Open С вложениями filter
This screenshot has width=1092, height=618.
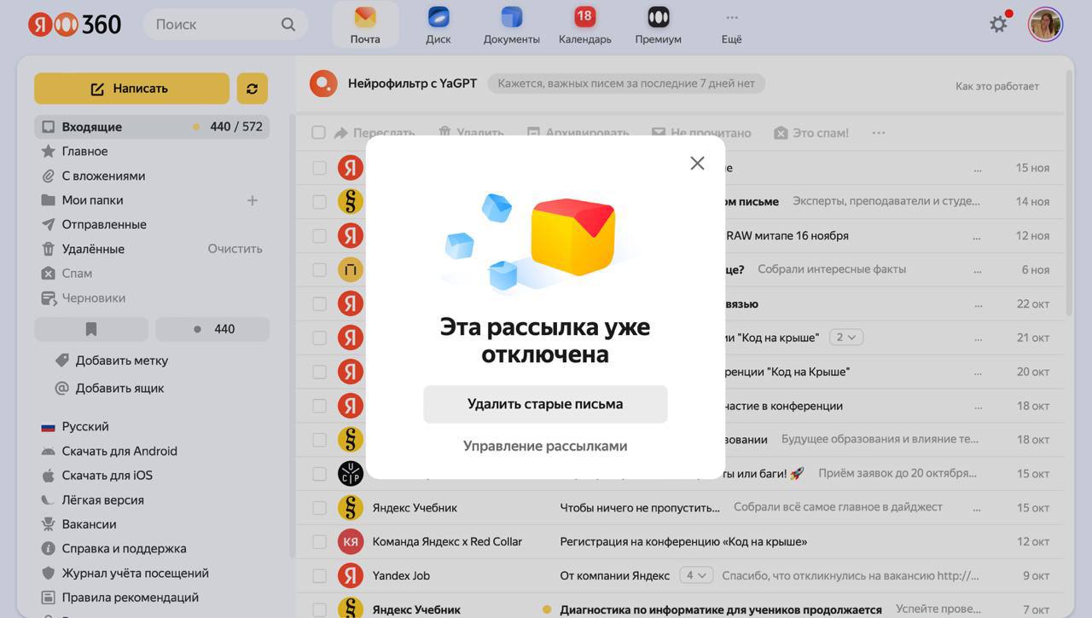(x=103, y=176)
